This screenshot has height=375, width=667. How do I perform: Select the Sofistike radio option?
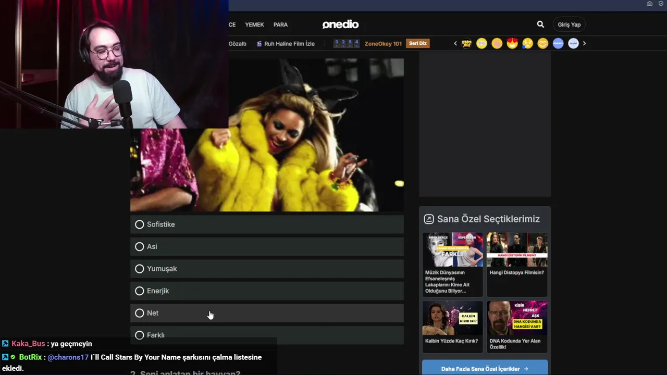pos(267,224)
